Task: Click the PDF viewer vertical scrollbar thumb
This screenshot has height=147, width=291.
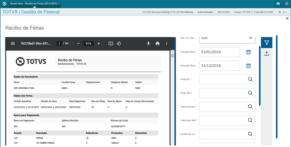Action: [x=172, y=56]
